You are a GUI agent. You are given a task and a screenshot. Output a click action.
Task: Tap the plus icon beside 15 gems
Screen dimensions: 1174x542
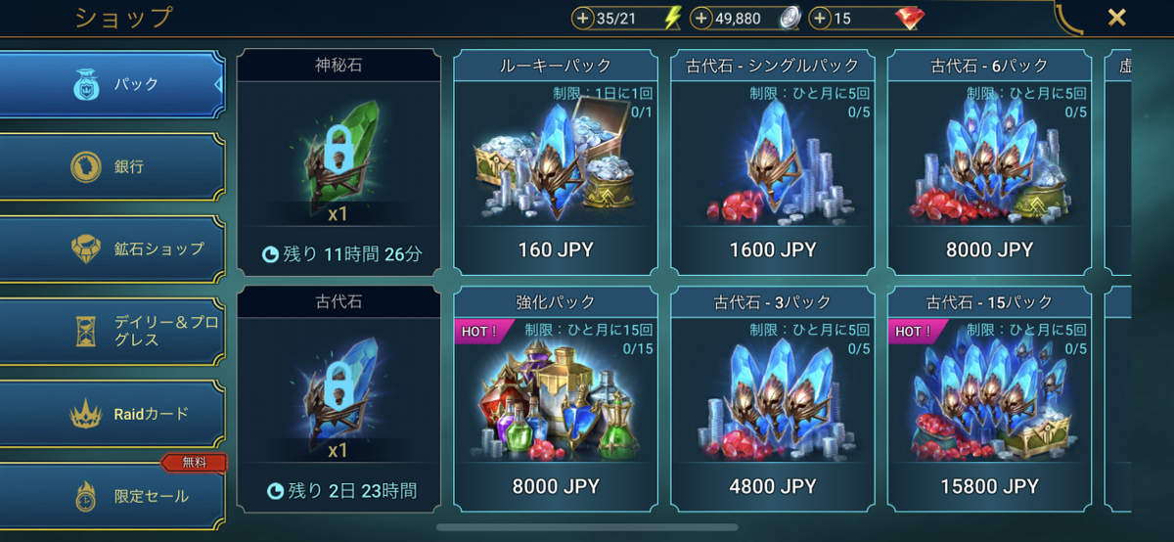(820, 18)
